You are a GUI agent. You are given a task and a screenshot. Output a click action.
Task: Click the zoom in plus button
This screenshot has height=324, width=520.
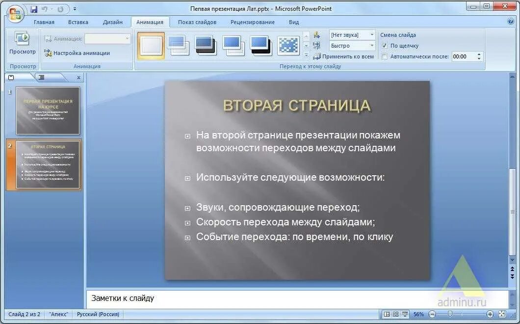click(x=490, y=314)
